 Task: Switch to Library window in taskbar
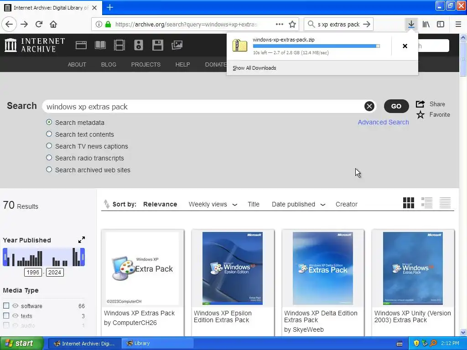(x=158, y=344)
